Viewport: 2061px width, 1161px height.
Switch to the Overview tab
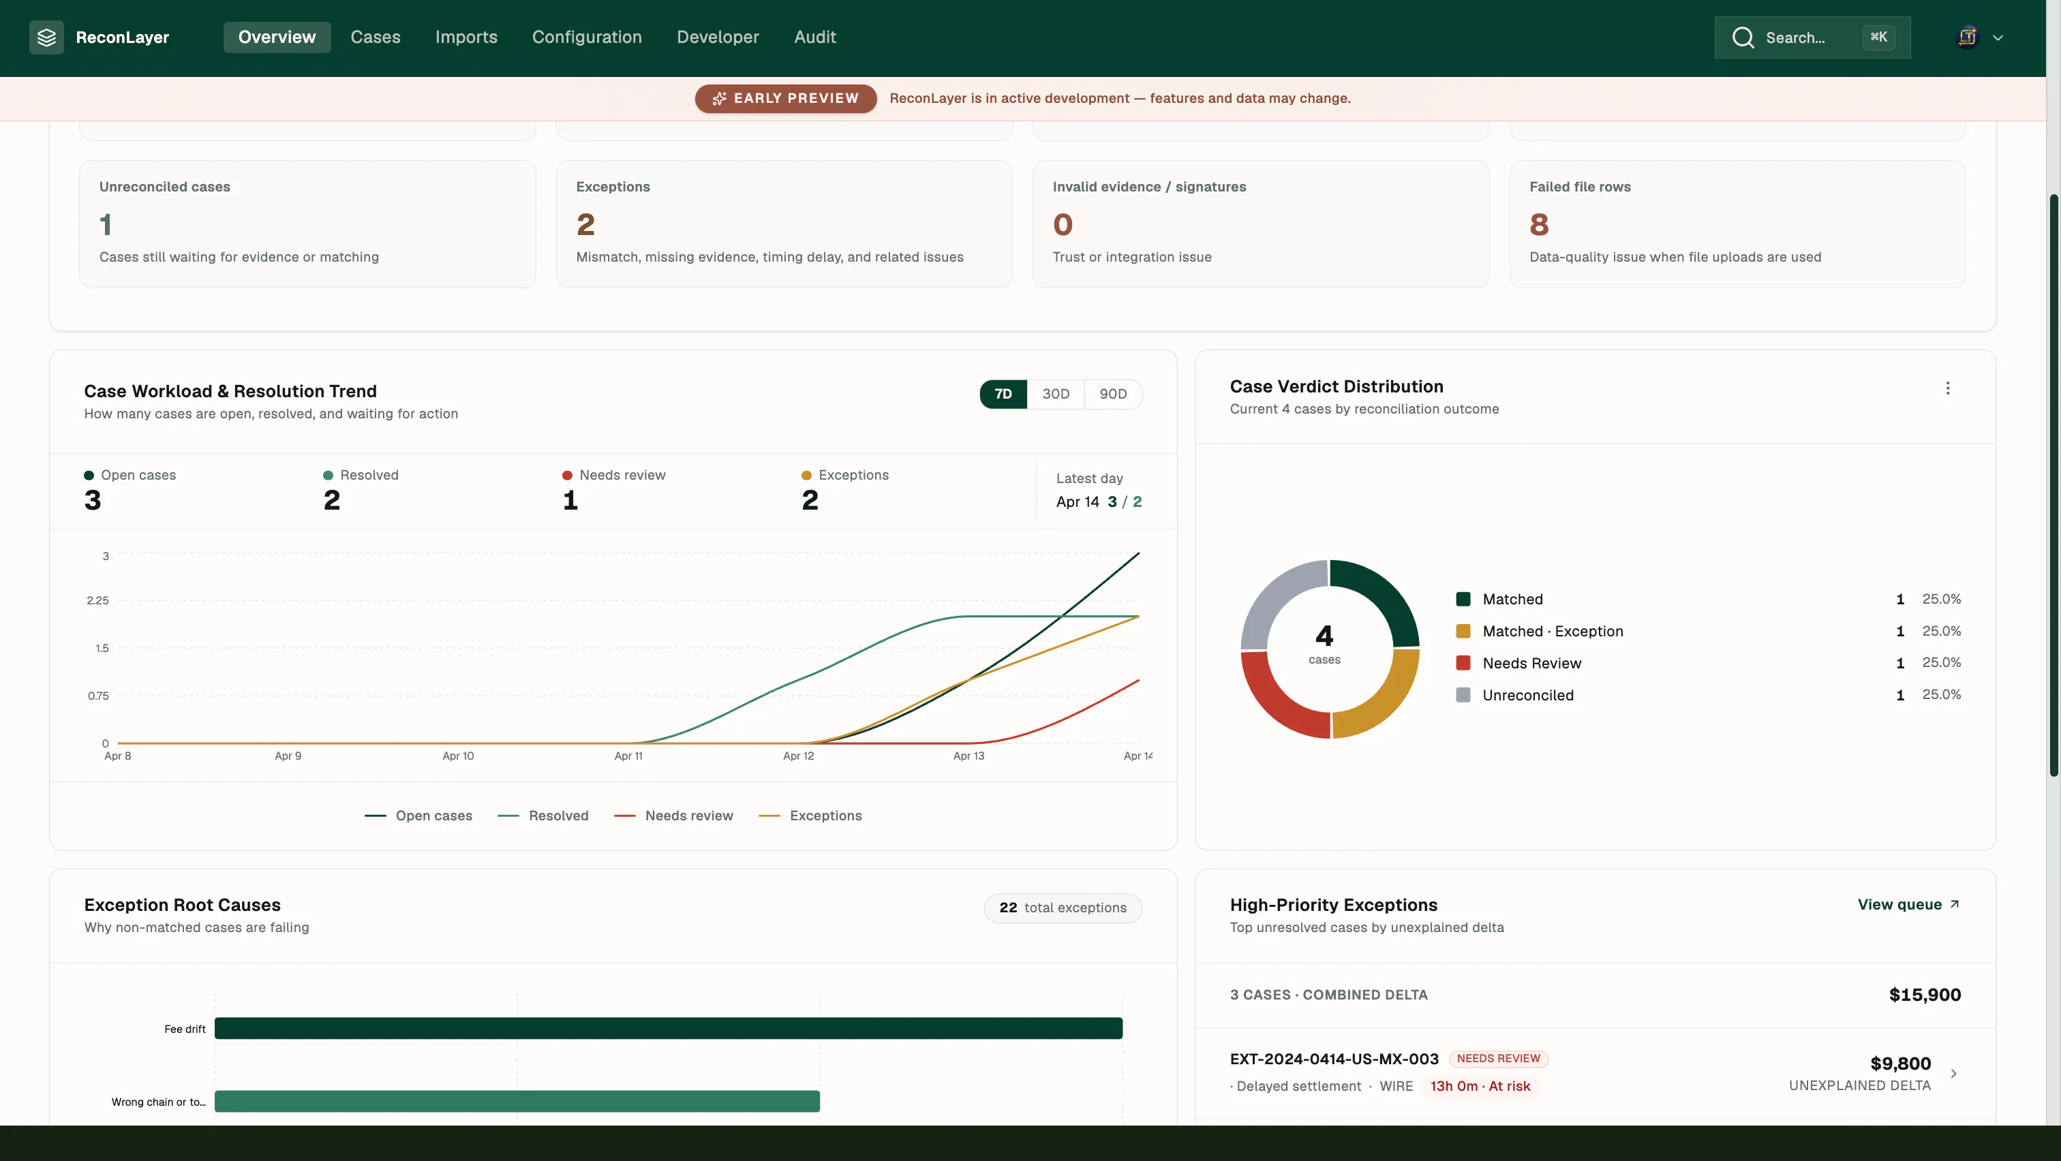pos(277,37)
